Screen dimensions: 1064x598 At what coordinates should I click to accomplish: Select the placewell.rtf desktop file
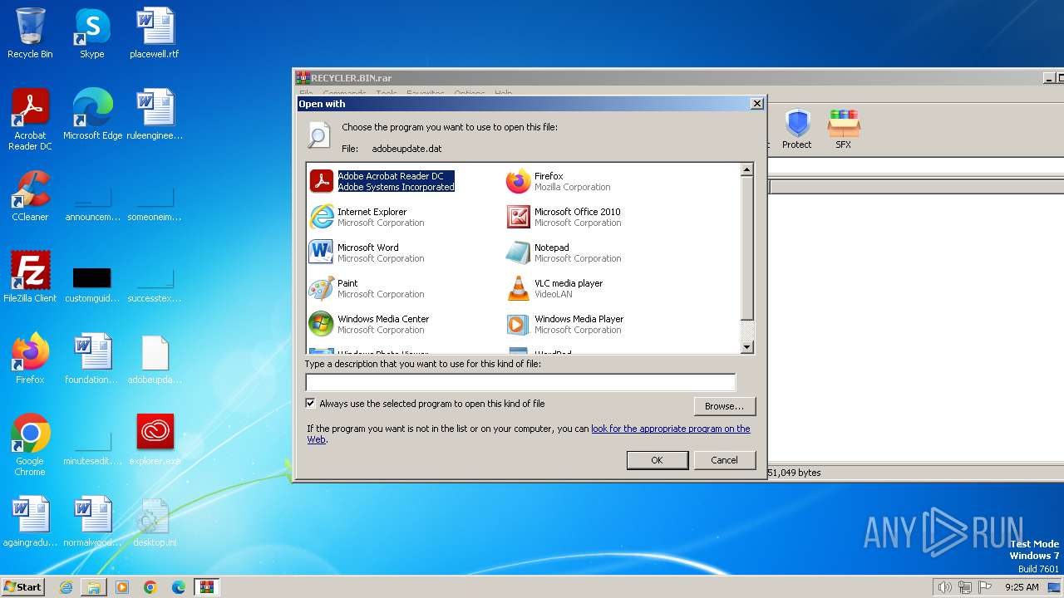pyautogui.click(x=155, y=33)
